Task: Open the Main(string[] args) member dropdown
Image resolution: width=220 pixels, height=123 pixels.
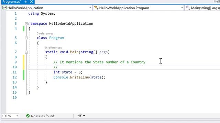Action: pyautogui.click(x=202, y=8)
